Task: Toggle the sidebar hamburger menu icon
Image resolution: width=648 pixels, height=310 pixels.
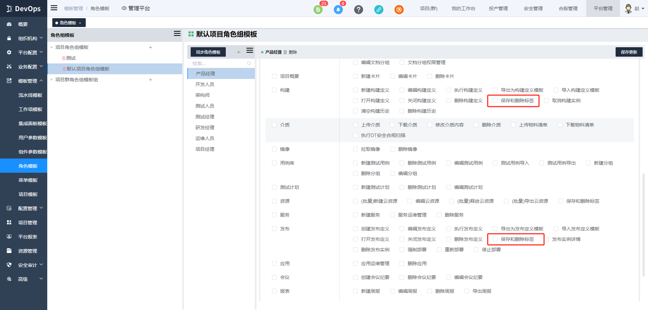Action: (54, 8)
